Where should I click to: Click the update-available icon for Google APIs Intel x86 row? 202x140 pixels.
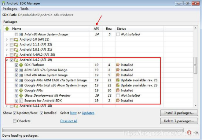click(x=118, y=85)
